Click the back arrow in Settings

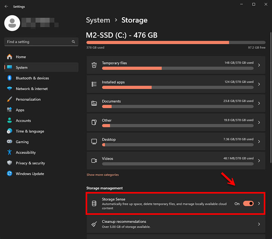click(6, 6)
